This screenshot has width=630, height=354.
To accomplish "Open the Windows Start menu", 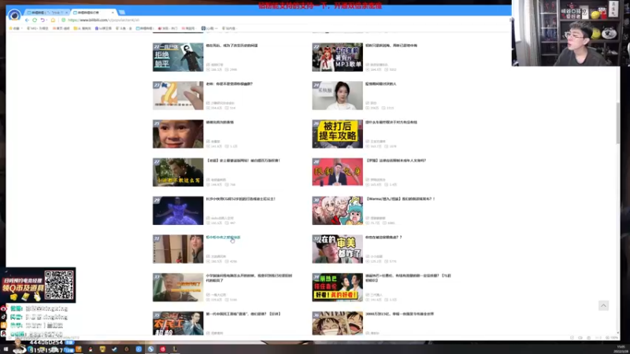I will pos(6,349).
